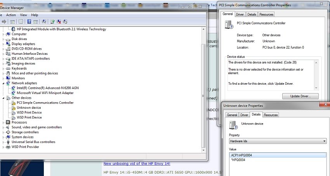Switch to Resources tab in PCI Controller Properties
Screen dimensions: 330x176
click(x=266, y=14)
